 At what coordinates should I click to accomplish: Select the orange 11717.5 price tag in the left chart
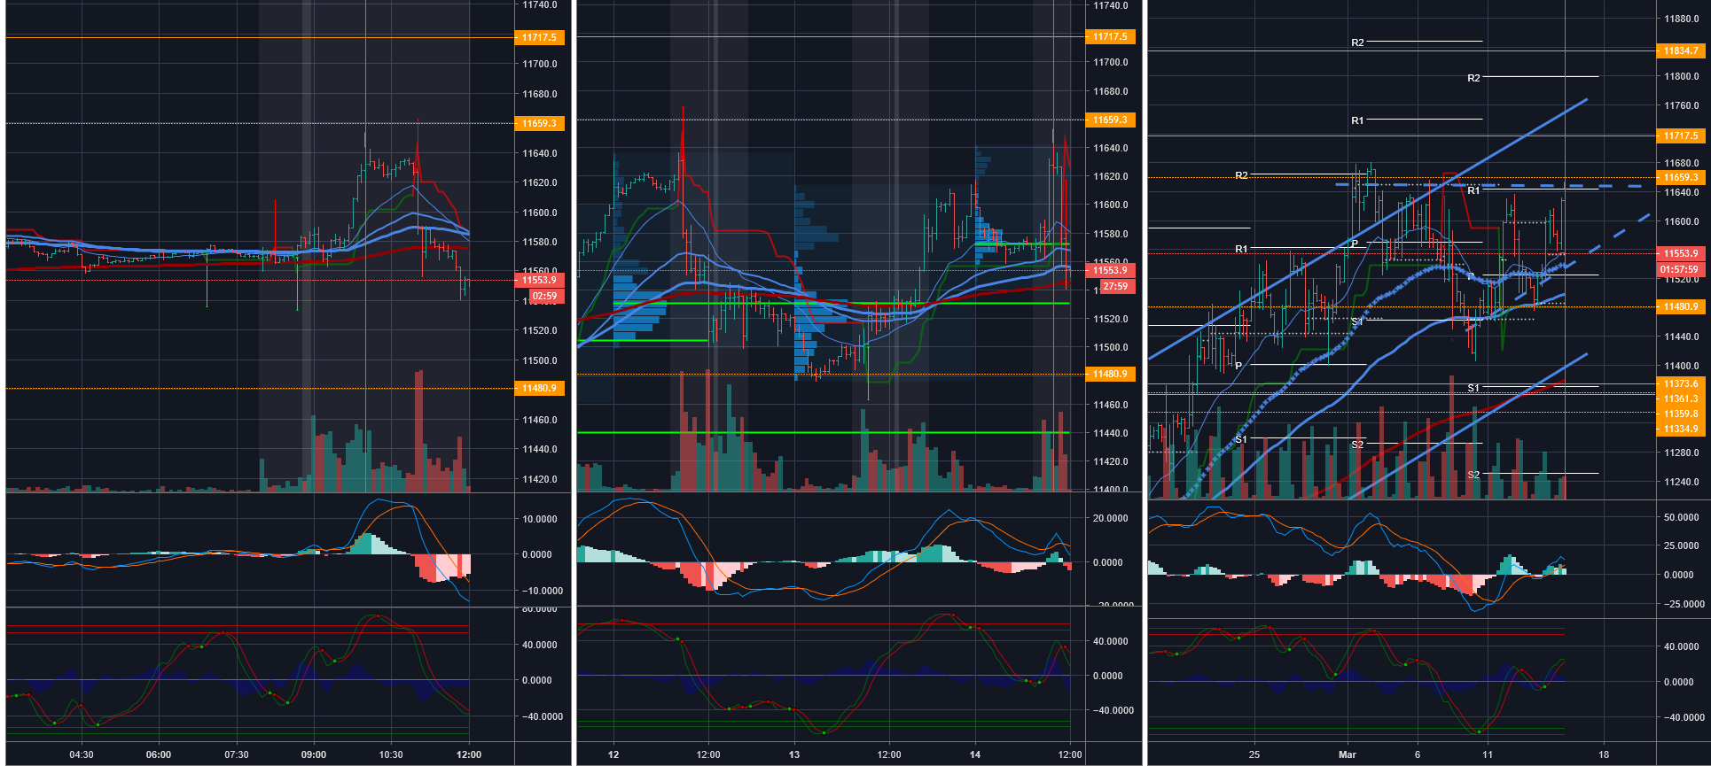pyautogui.click(x=539, y=37)
